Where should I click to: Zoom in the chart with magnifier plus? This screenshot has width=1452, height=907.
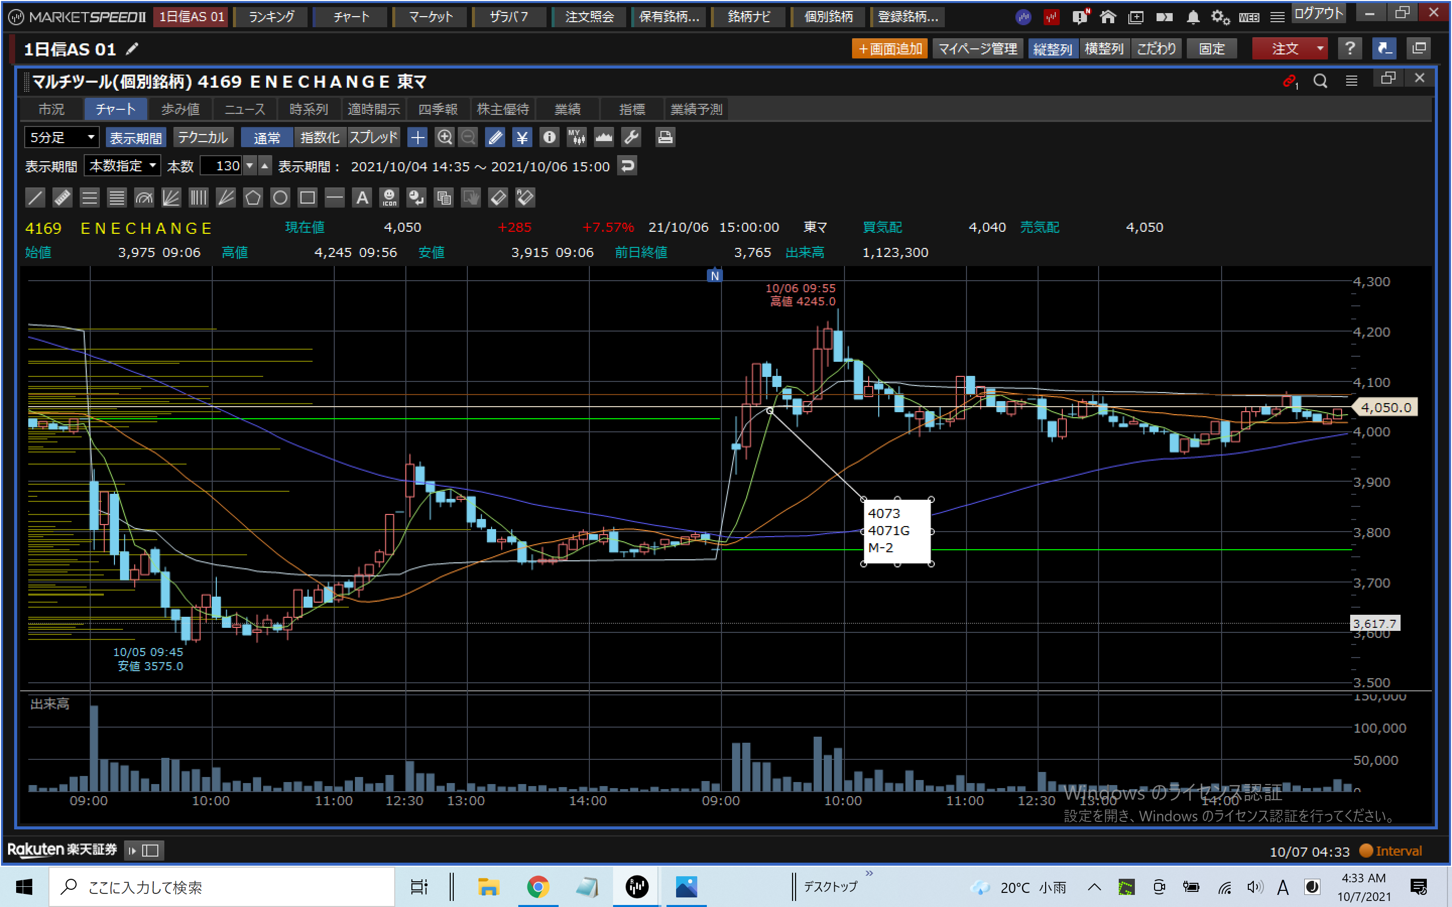[444, 138]
